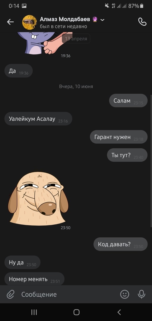The image size is (152, 321).
Task: Tap the back arrow in chat header
Action: [x=10, y=22]
